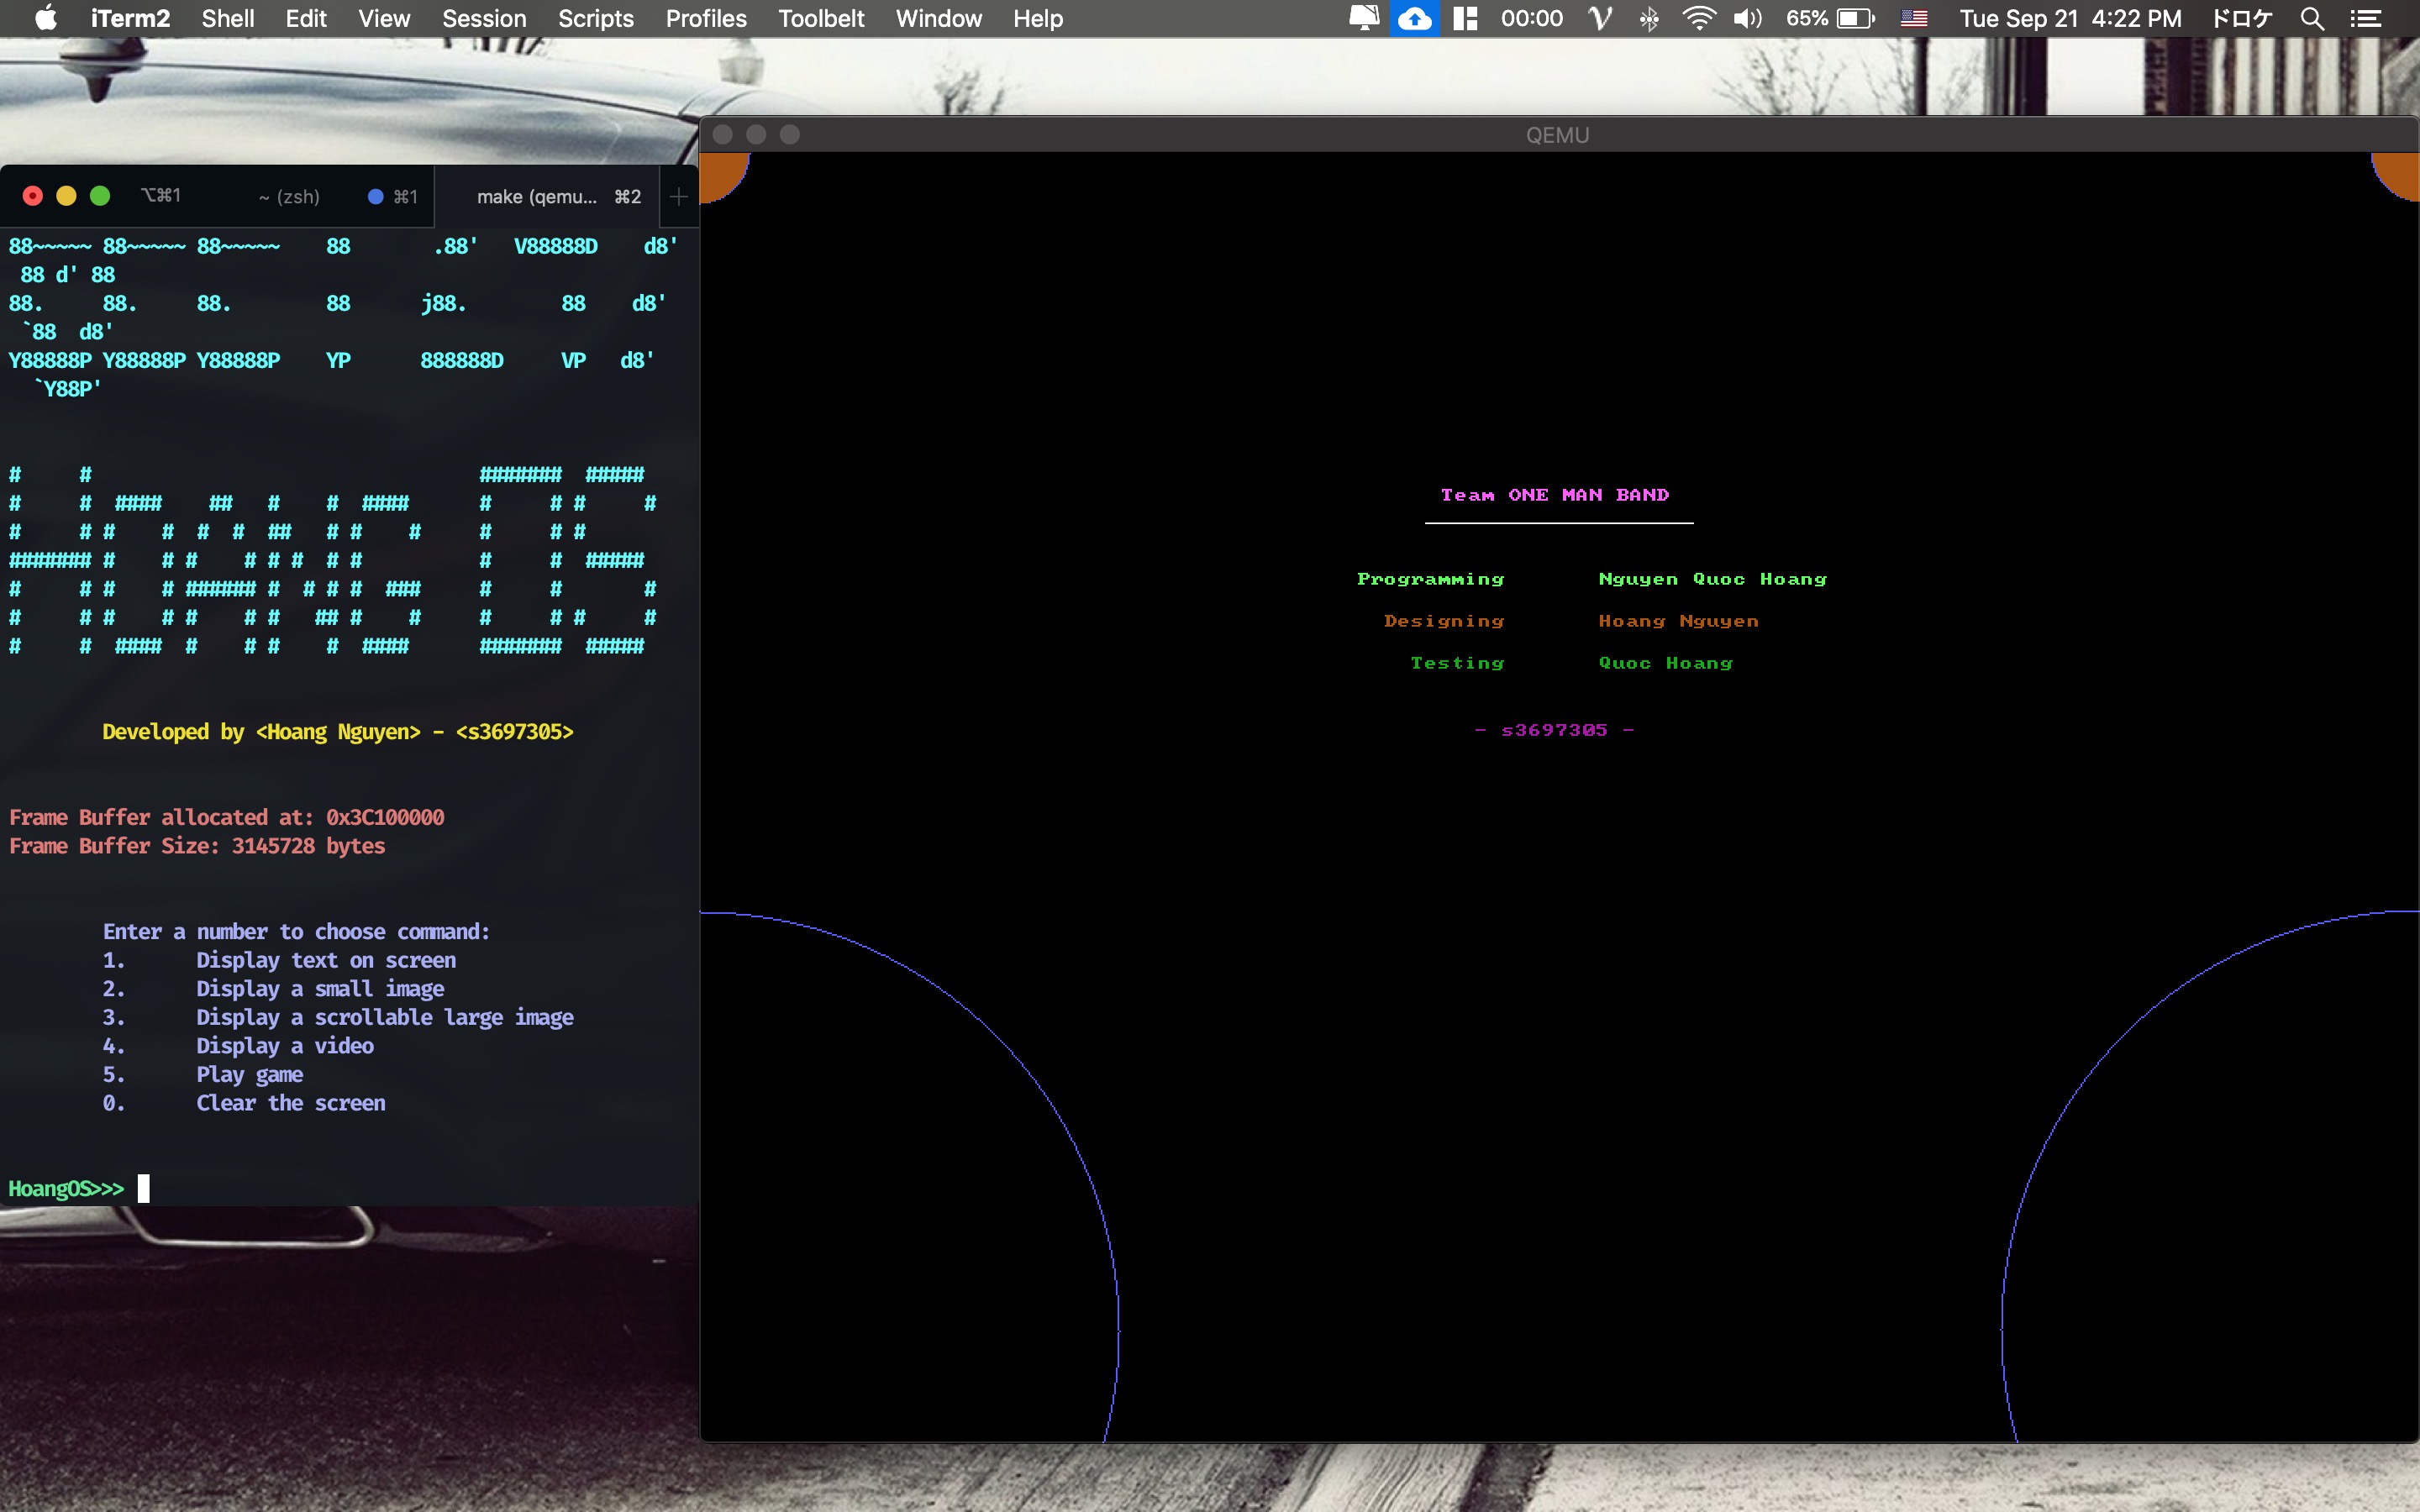Open the Profiles menu

point(706,19)
